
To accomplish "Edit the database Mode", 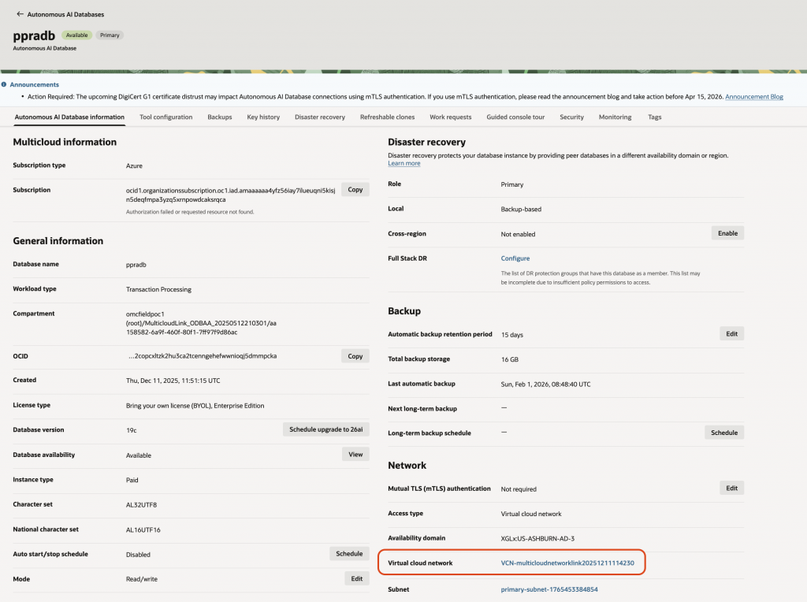I will pos(355,579).
